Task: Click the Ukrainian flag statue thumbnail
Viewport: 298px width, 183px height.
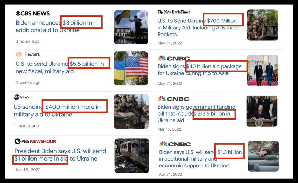Action: [x=131, y=27]
